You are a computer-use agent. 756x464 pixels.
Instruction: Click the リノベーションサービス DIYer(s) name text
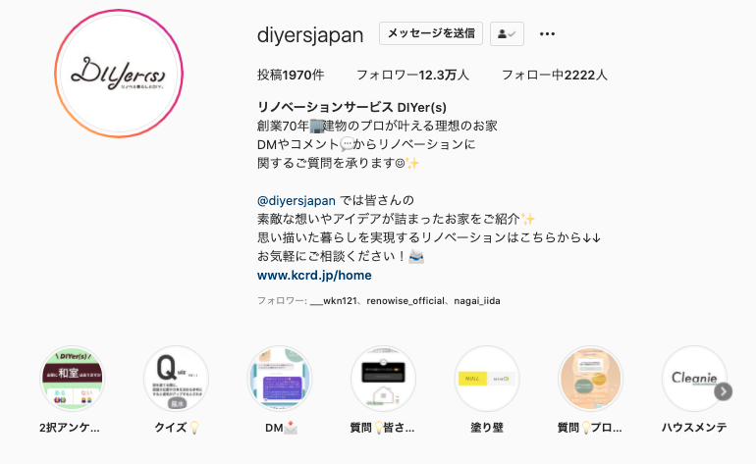click(351, 107)
